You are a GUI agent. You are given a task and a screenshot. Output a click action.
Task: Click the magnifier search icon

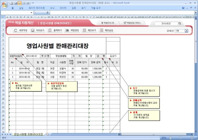180,23
